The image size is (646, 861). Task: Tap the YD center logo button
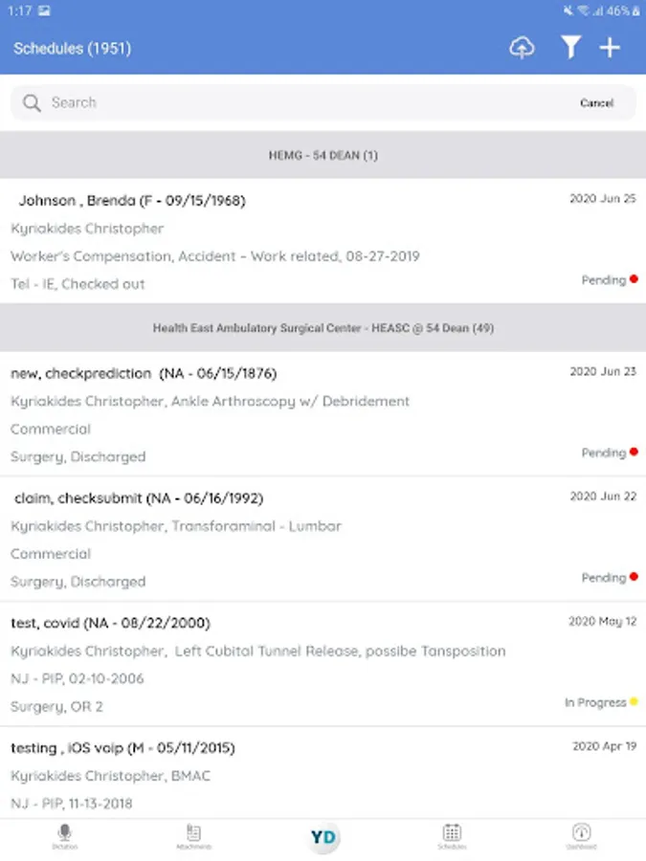point(323,837)
